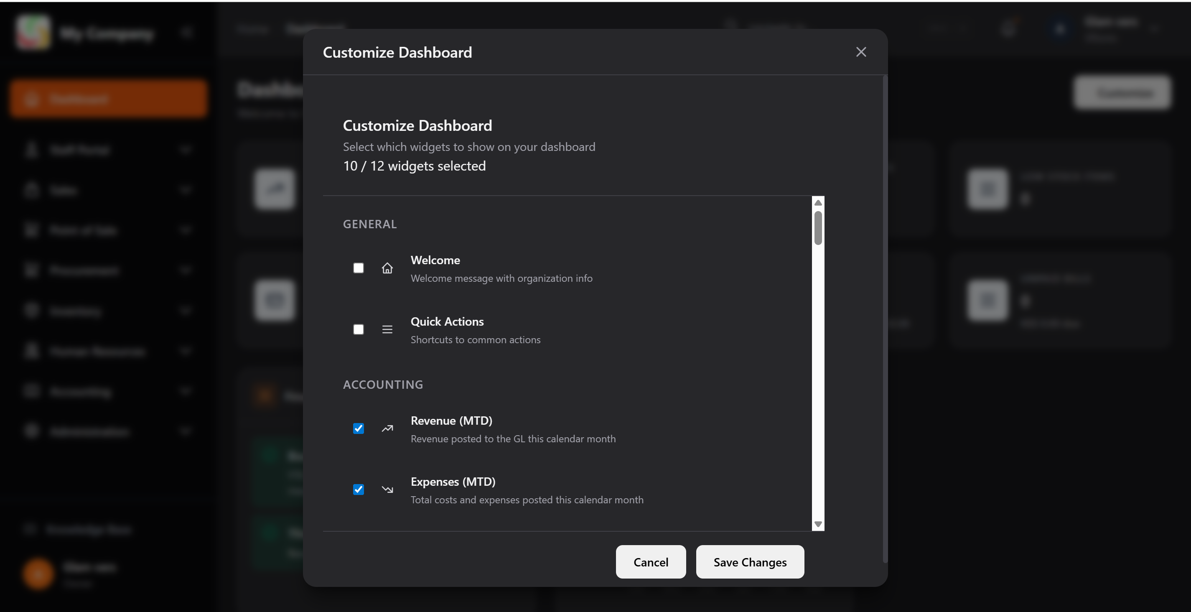Enable the Quick Actions checkbox

pyautogui.click(x=358, y=329)
